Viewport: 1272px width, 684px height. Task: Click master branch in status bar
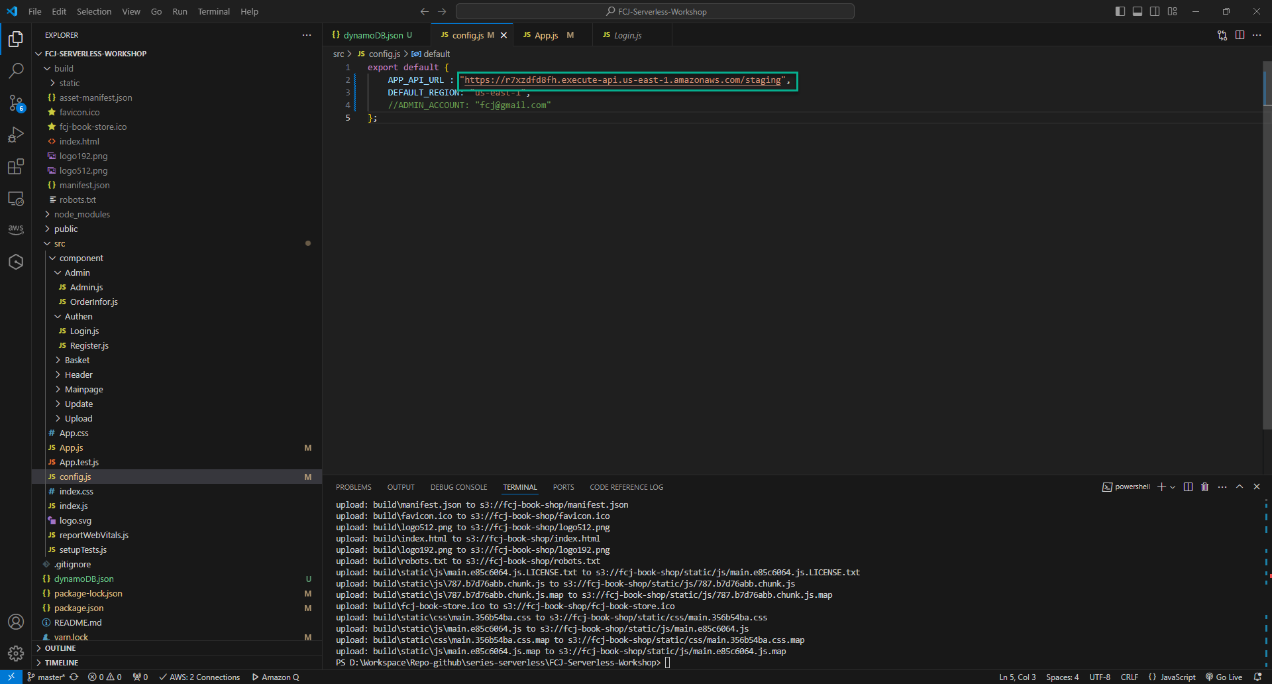click(x=46, y=677)
